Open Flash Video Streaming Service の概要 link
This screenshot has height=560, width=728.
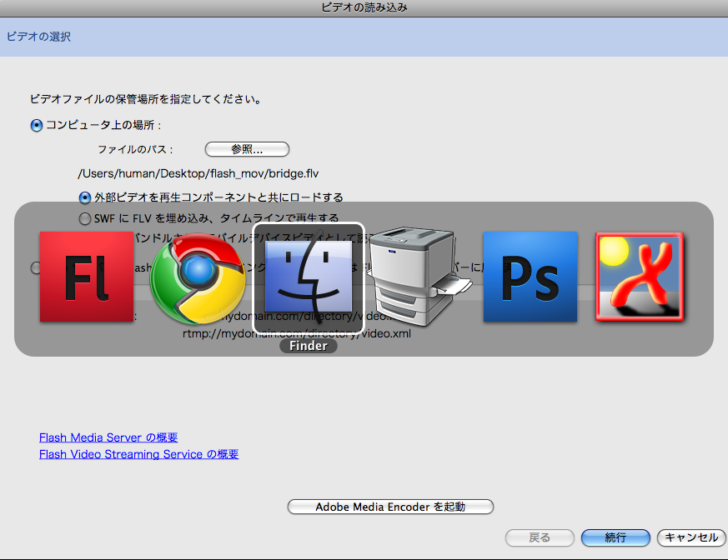tap(138, 454)
